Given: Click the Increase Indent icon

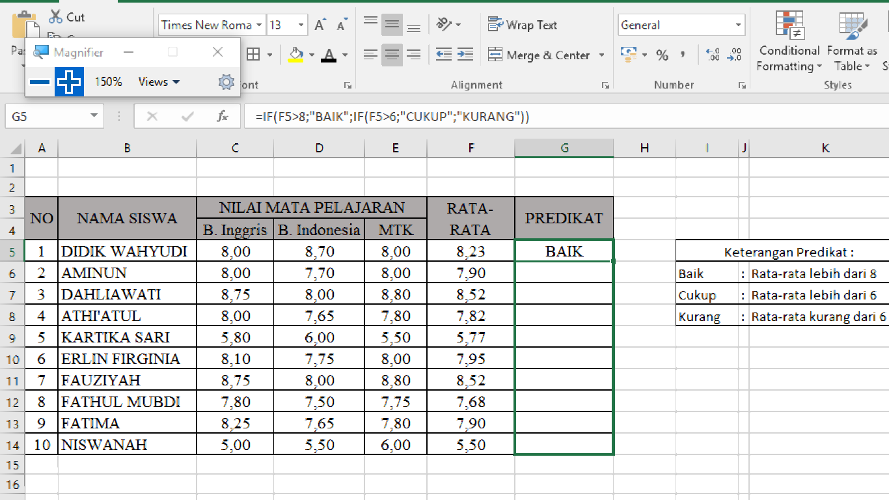Looking at the screenshot, I should [465, 55].
